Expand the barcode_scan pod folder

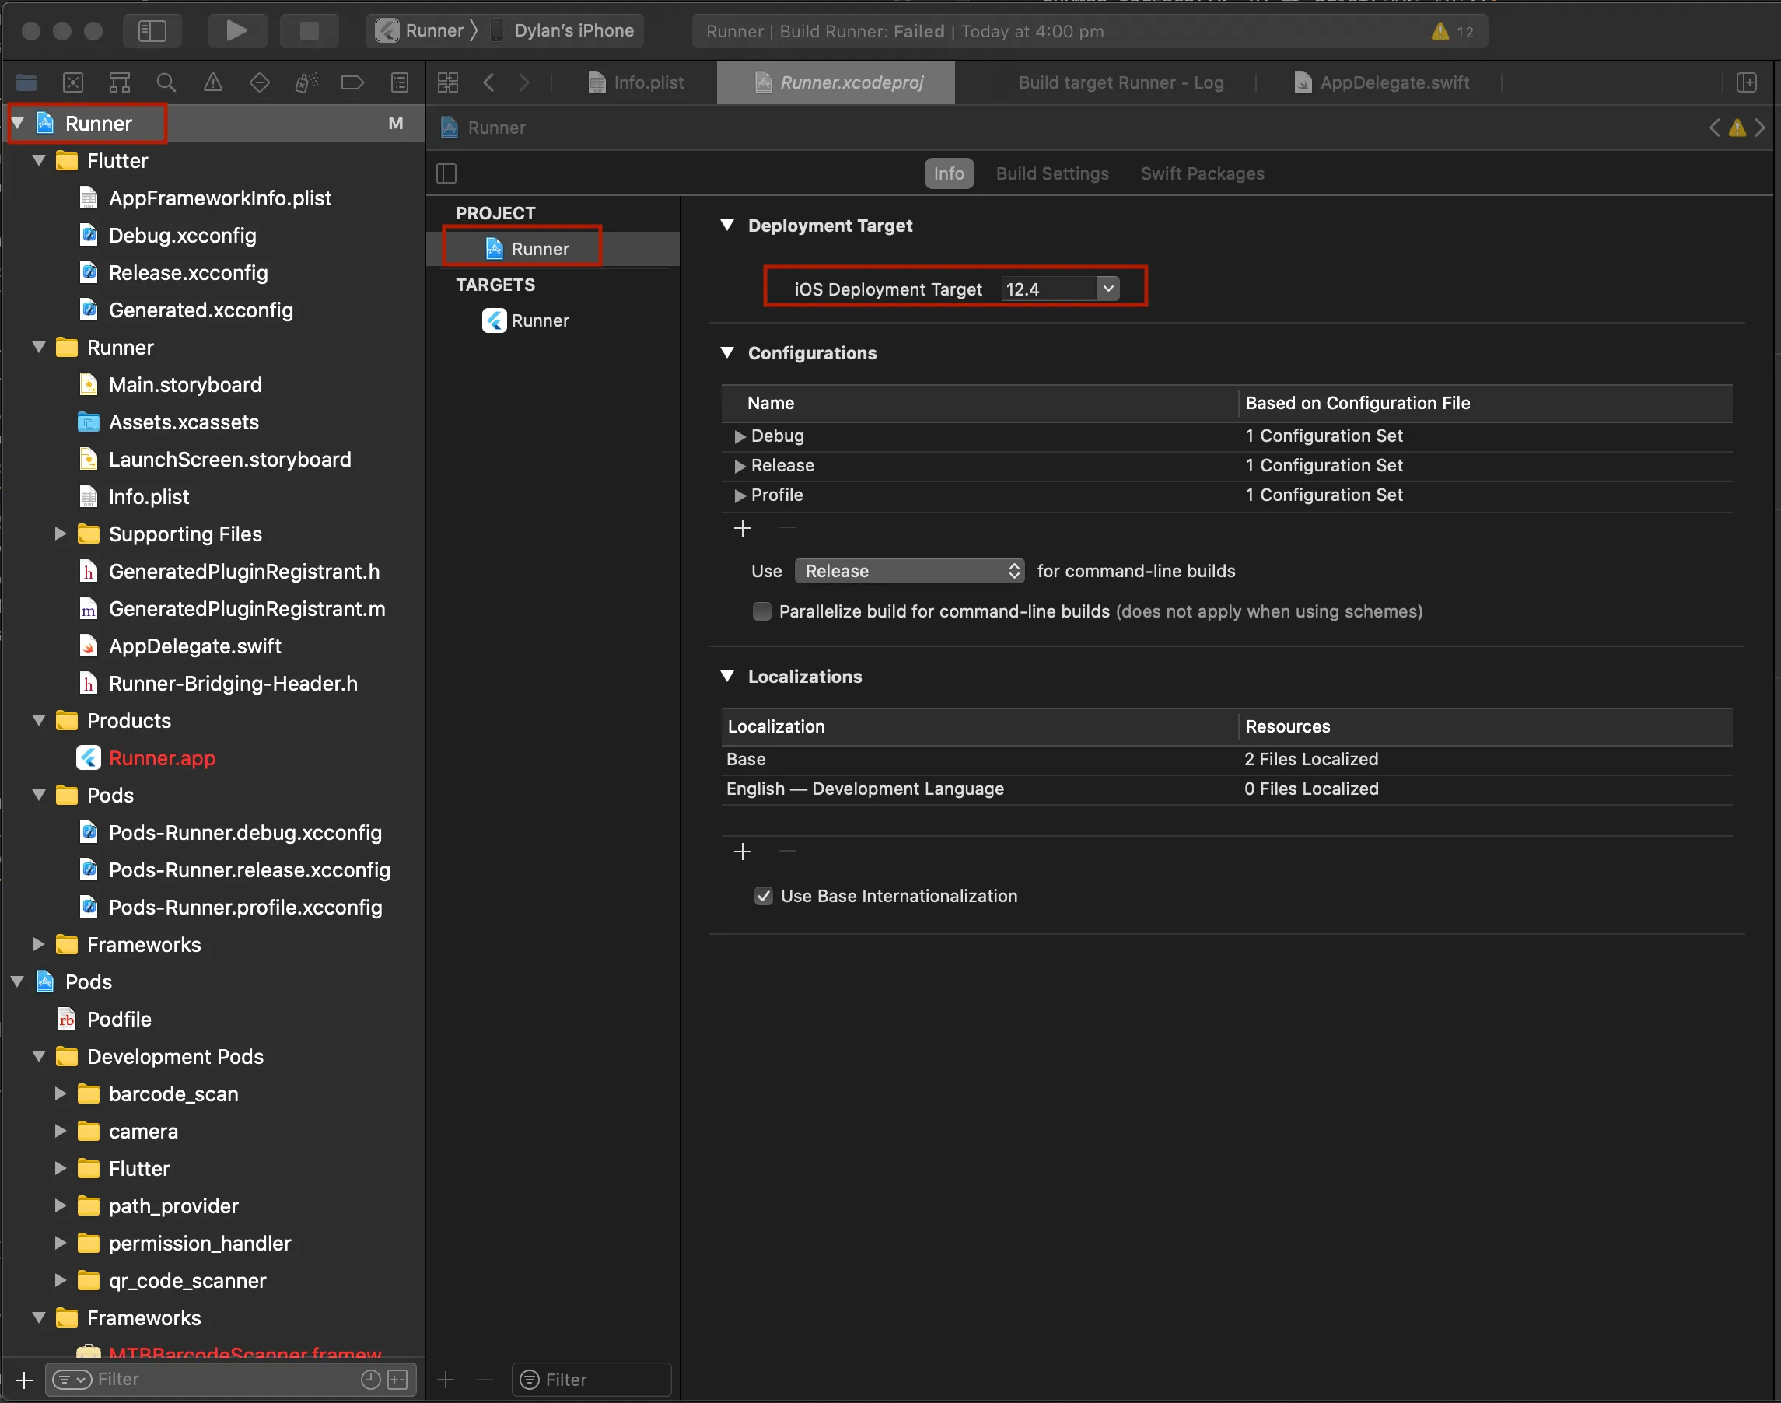coord(60,1094)
